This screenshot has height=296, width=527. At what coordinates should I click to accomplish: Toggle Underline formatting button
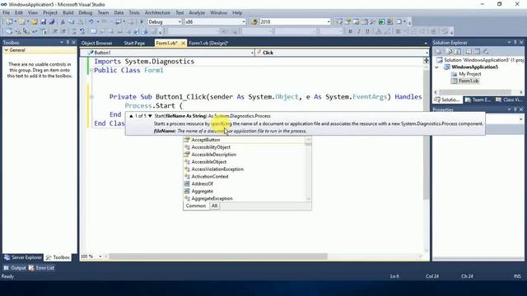click(x=367, y=31)
